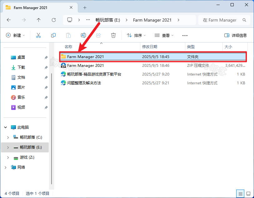Click the Copy icon in toolbar
The height and width of the screenshot is (198, 254).
click(53, 35)
